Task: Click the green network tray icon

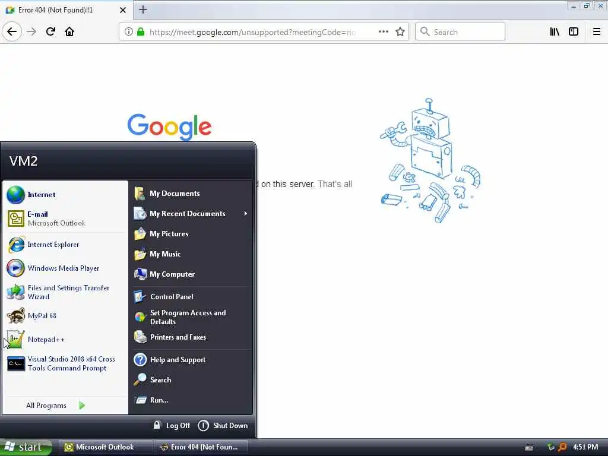Action: click(551, 447)
